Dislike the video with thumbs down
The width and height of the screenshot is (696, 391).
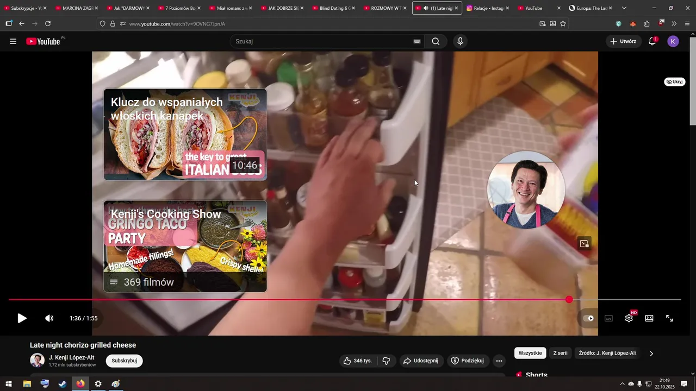386,361
